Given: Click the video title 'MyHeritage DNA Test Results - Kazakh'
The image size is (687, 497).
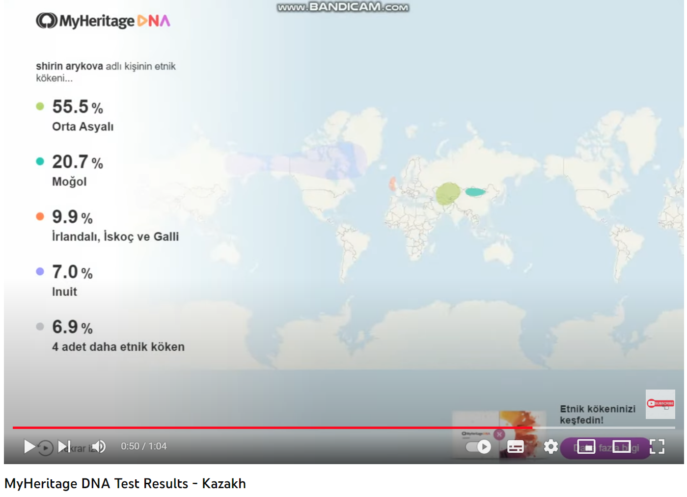Looking at the screenshot, I should point(125,484).
